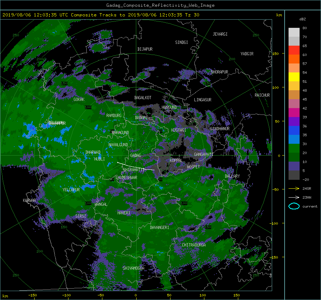This screenshot has width=321, height=300.
Task: Select the GANGAVATI city label
Action: pyautogui.click(x=204, y=154)
